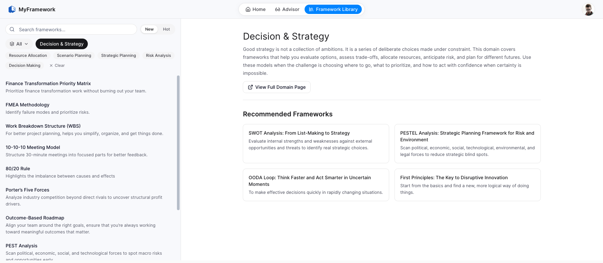This screenshot has height=263, width=603.
Task: Open the user profile avatar
Action: (x=588, y=9)
